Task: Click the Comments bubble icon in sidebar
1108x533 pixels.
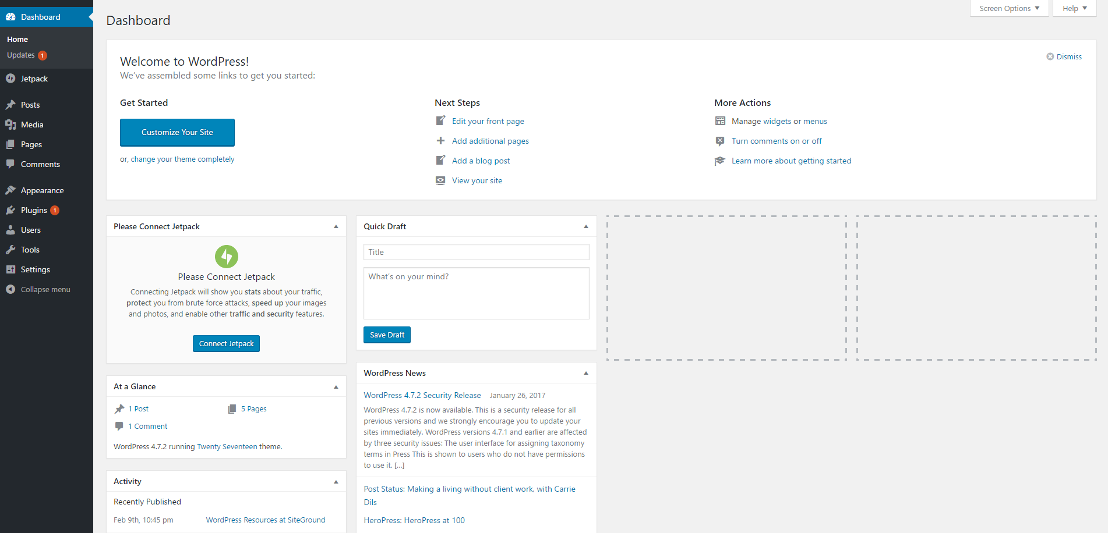Action: [10, 164]
